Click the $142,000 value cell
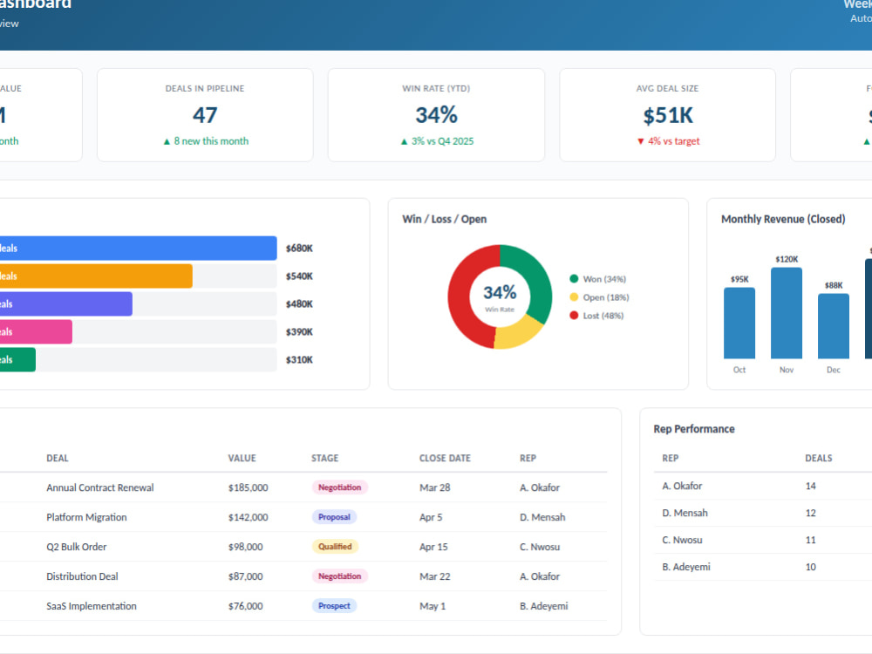This screenshot has height=654, width=872. pyautogui.click(x=248, y=517)
